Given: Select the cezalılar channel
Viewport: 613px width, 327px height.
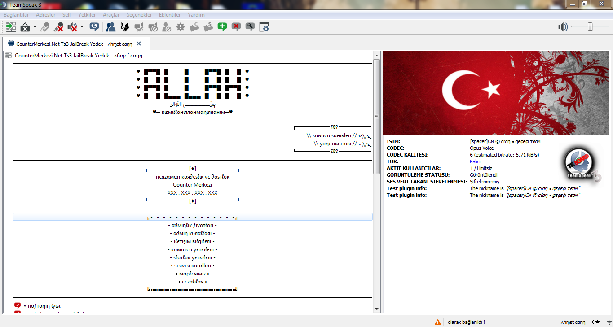Looking at the screenshot, I should [193, 282].
